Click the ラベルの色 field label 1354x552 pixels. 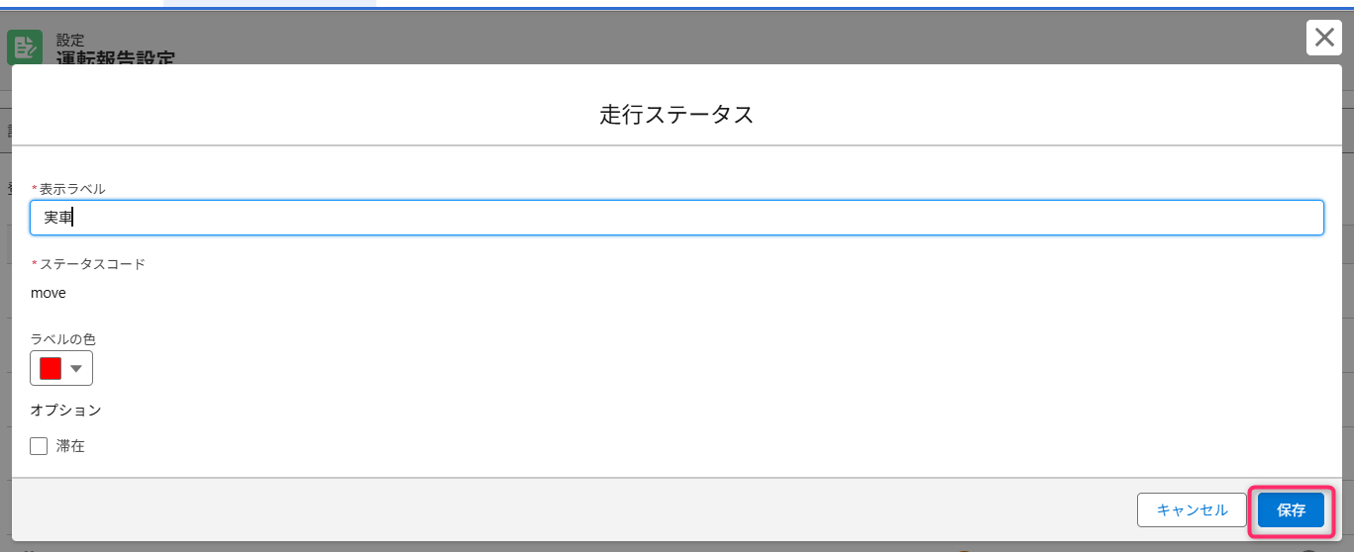click(62, 339)
